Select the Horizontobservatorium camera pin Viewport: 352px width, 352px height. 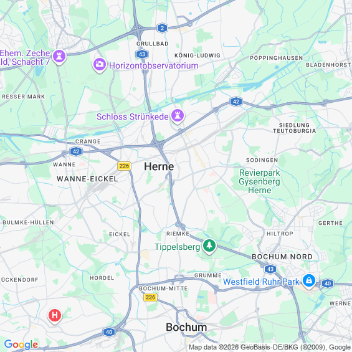(x=100, y=65)
